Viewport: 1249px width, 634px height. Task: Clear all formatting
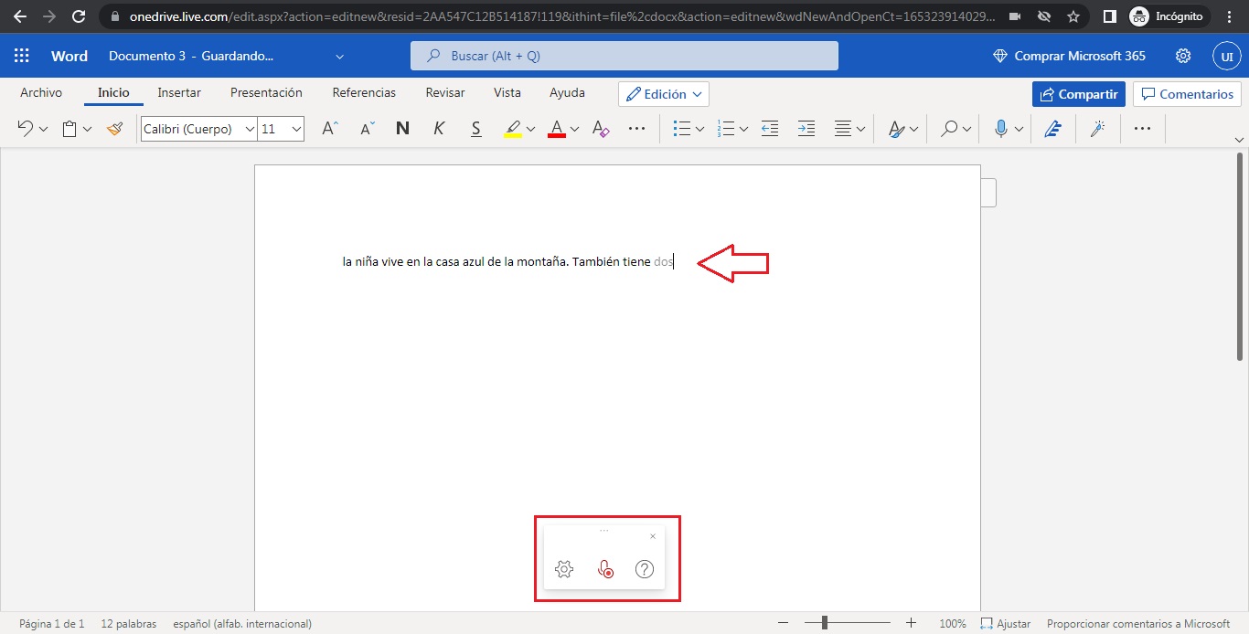pos(600,128)
